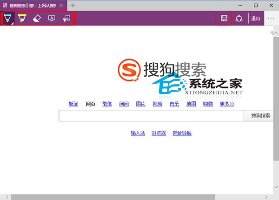Choose the typed note comment tool

pos(52,18)
